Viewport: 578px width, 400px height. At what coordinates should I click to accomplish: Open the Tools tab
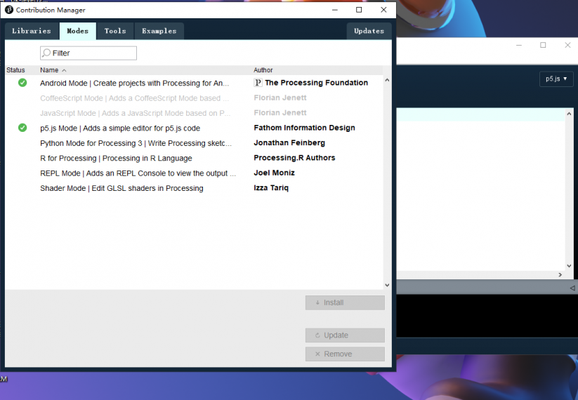click(x=115, y=31)
